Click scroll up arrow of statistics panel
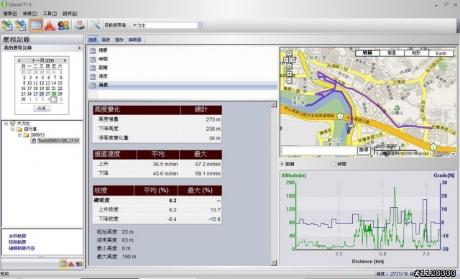This screenshot has height=279, width=460. point(274,104)
